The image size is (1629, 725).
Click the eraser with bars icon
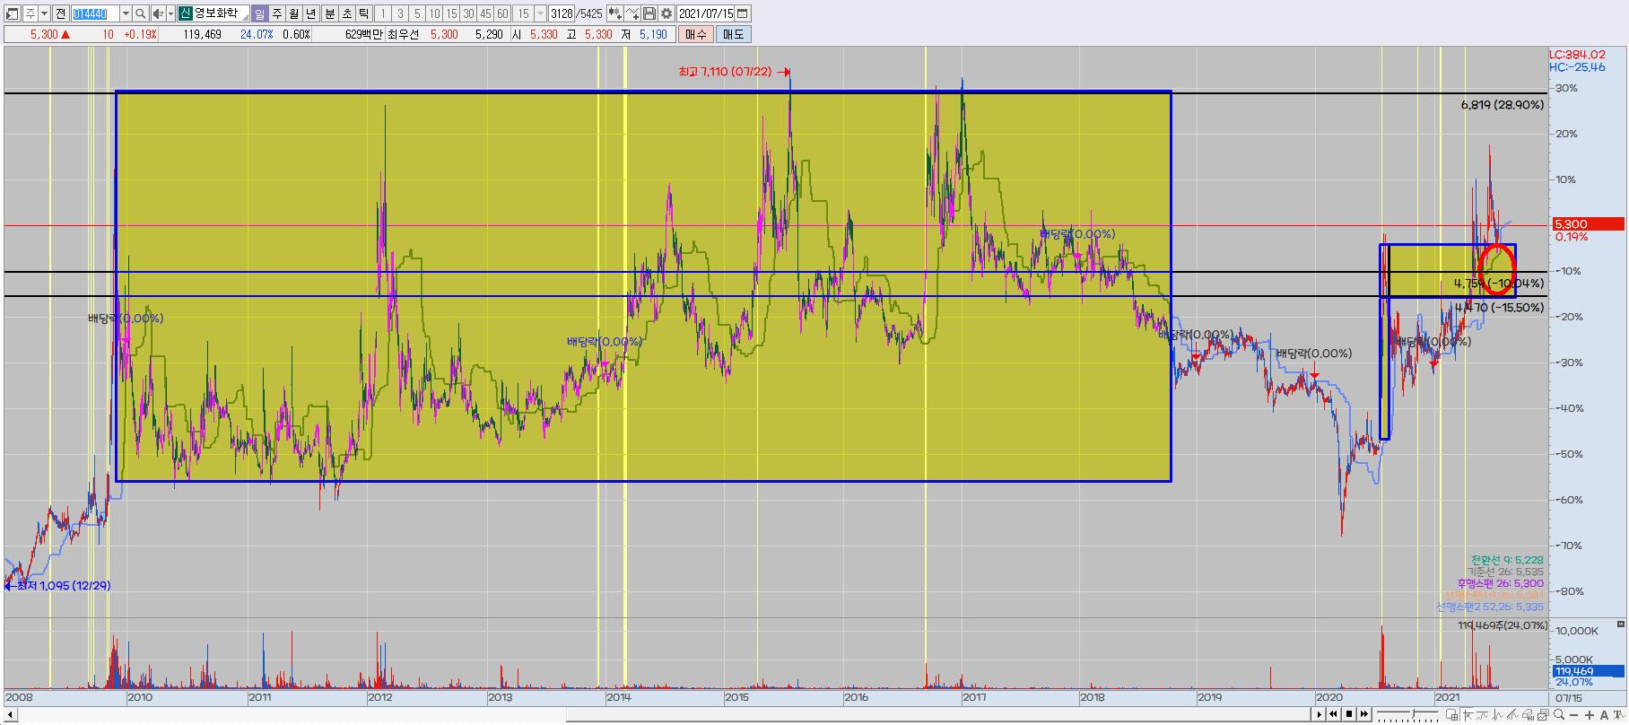pyautogui.click(x=1529, y=715)
